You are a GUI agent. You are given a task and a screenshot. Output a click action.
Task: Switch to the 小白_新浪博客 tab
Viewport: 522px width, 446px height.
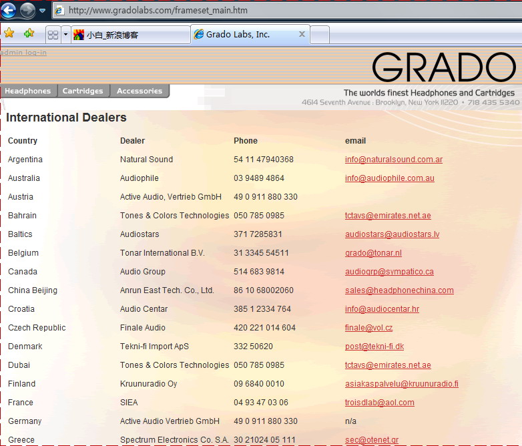[131, 35]
